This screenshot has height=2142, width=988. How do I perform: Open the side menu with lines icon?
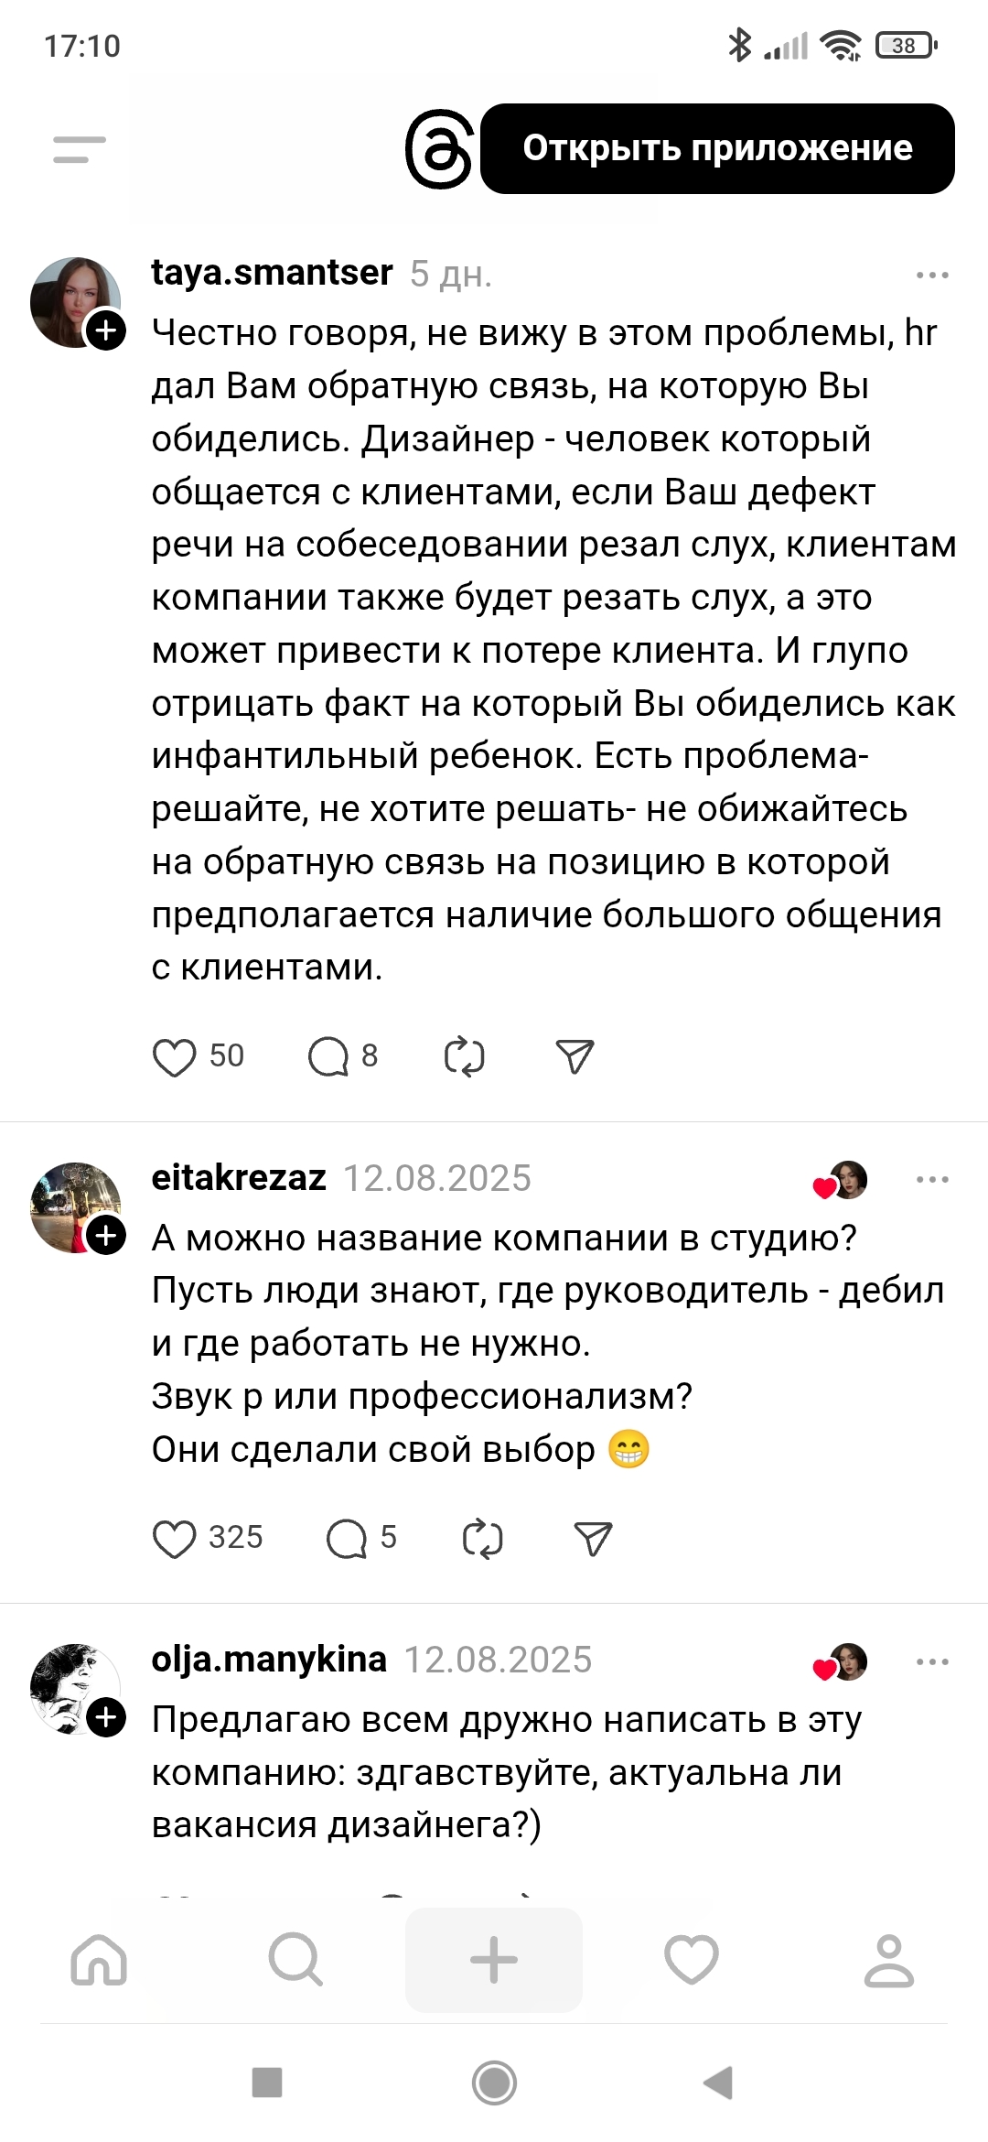pos(80,149)
